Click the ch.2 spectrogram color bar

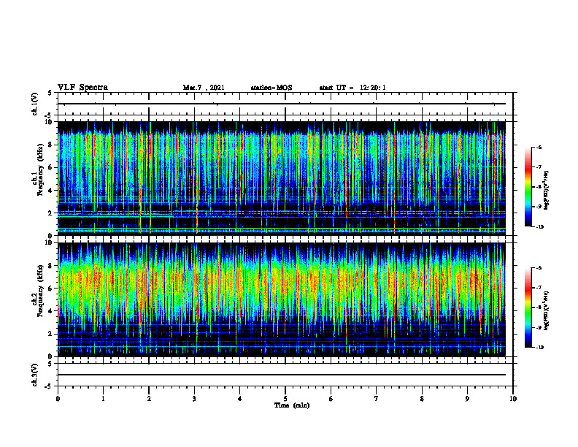[528, 307]
